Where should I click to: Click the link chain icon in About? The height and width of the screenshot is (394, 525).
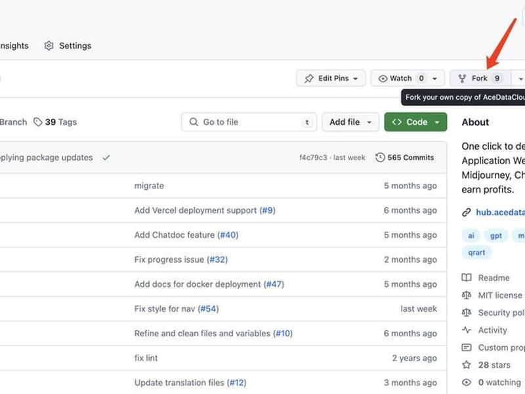467,212
